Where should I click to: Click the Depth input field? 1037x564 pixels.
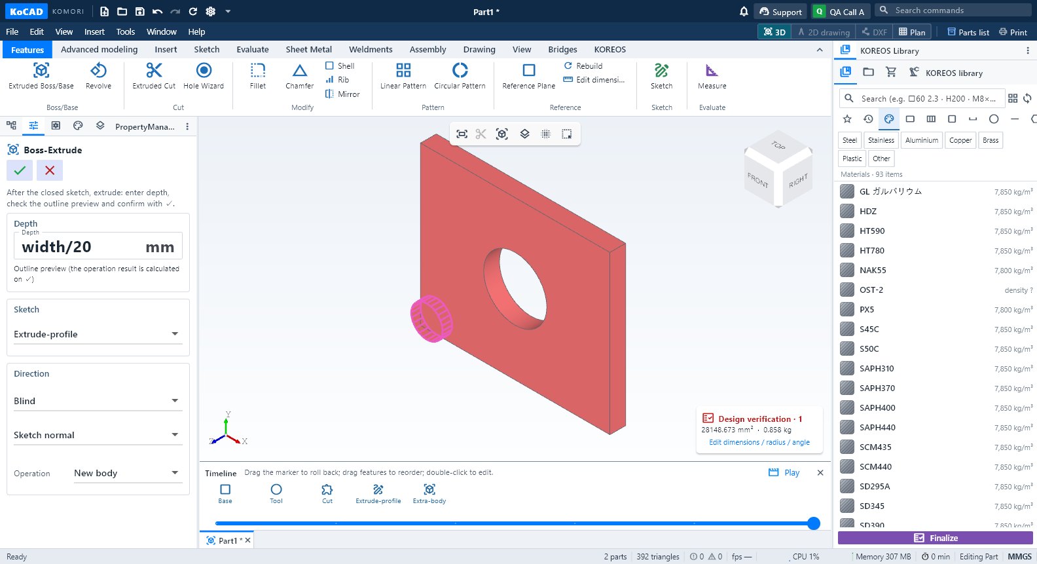98,246
